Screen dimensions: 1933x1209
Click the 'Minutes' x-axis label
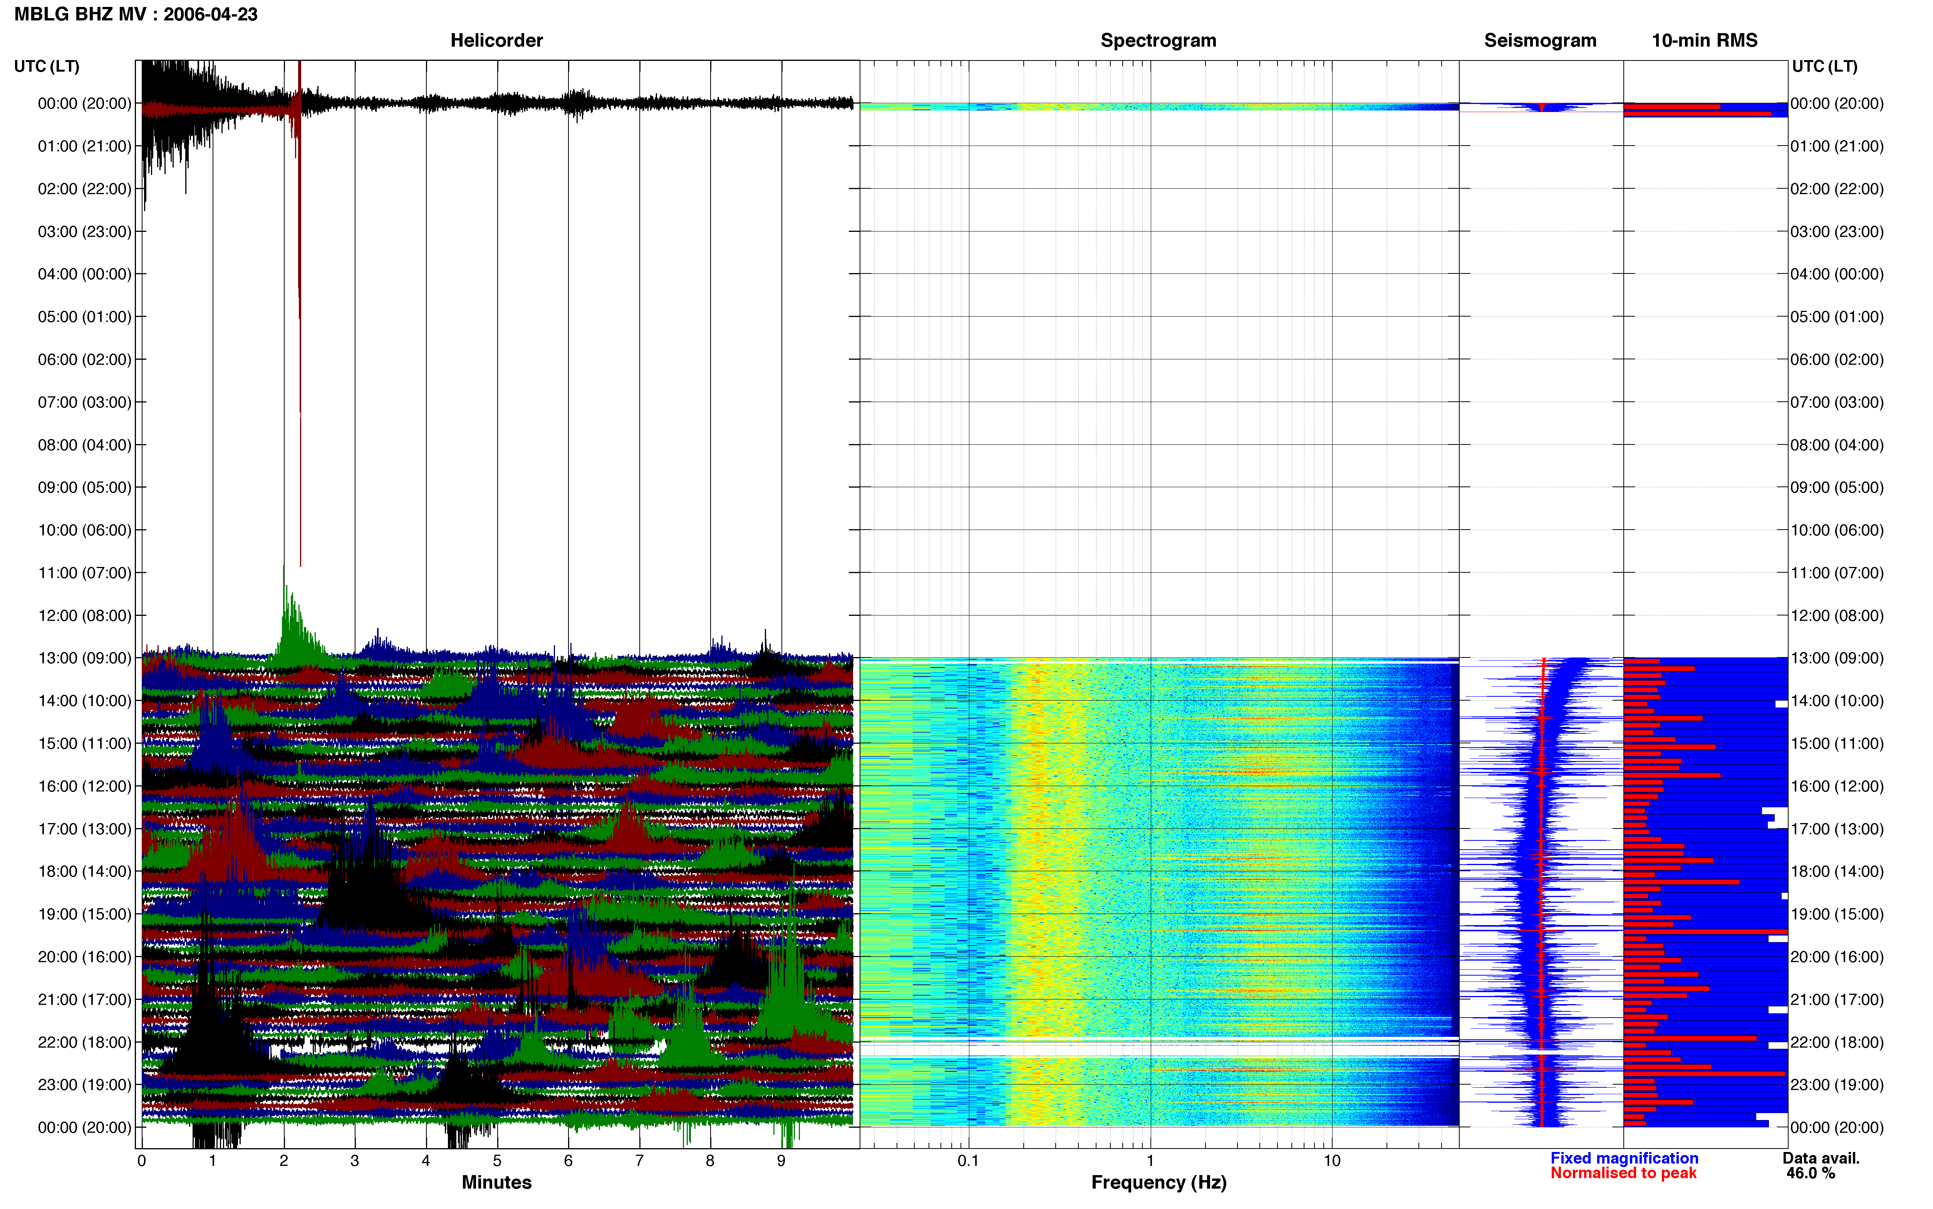tap(496, 1182)
